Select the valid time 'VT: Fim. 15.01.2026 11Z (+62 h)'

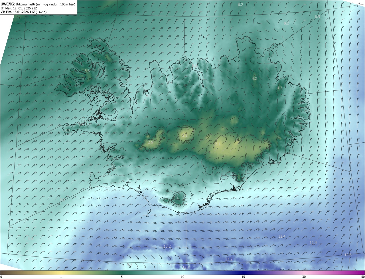[24, 12]
